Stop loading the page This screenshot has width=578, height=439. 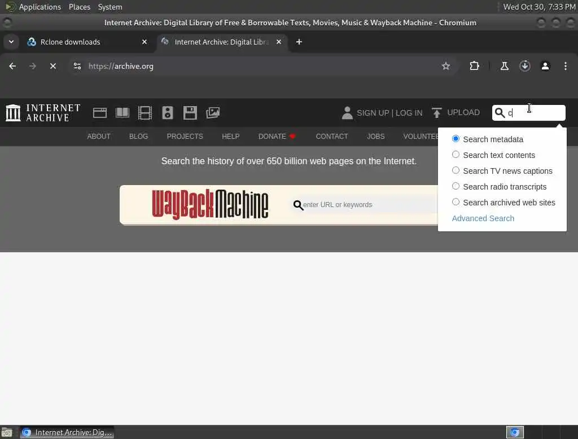point(53,66)
